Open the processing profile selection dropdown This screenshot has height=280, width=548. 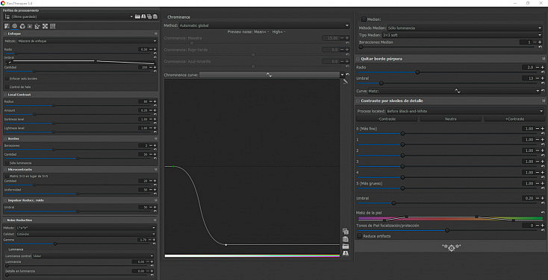pyautogui.click(x=72, y=16)
